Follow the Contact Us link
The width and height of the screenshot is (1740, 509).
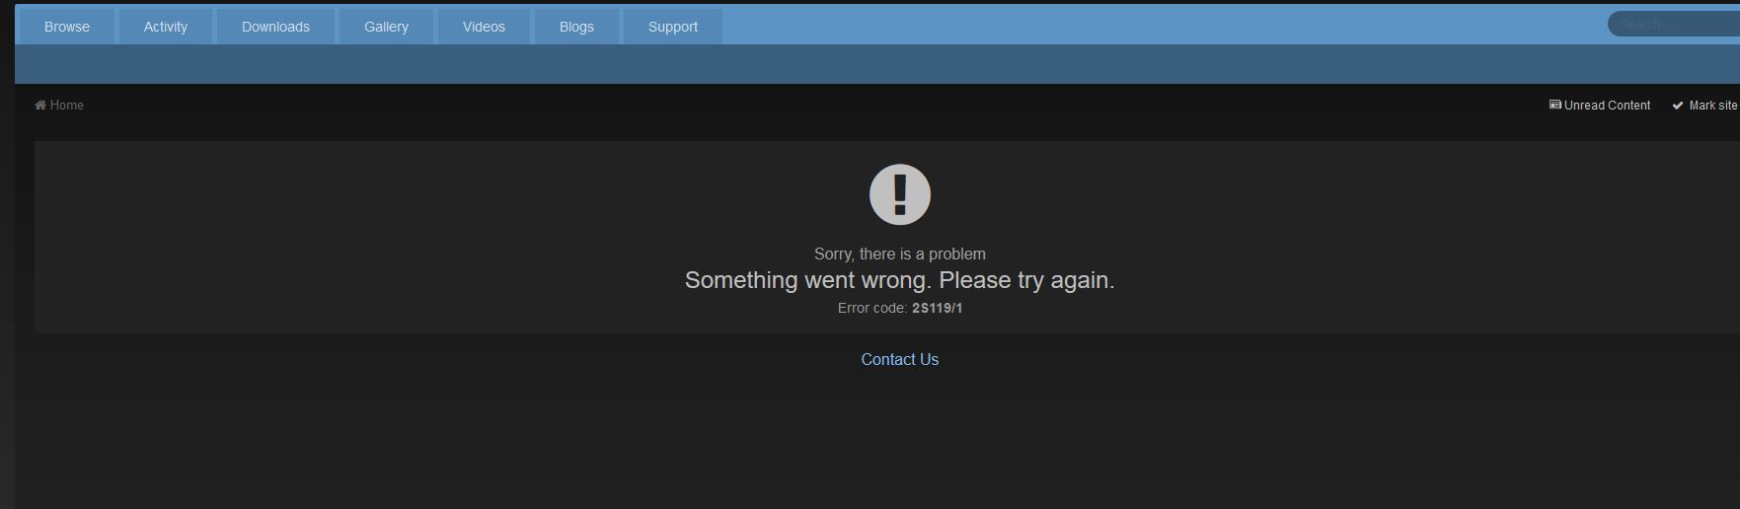pos(899,360)
